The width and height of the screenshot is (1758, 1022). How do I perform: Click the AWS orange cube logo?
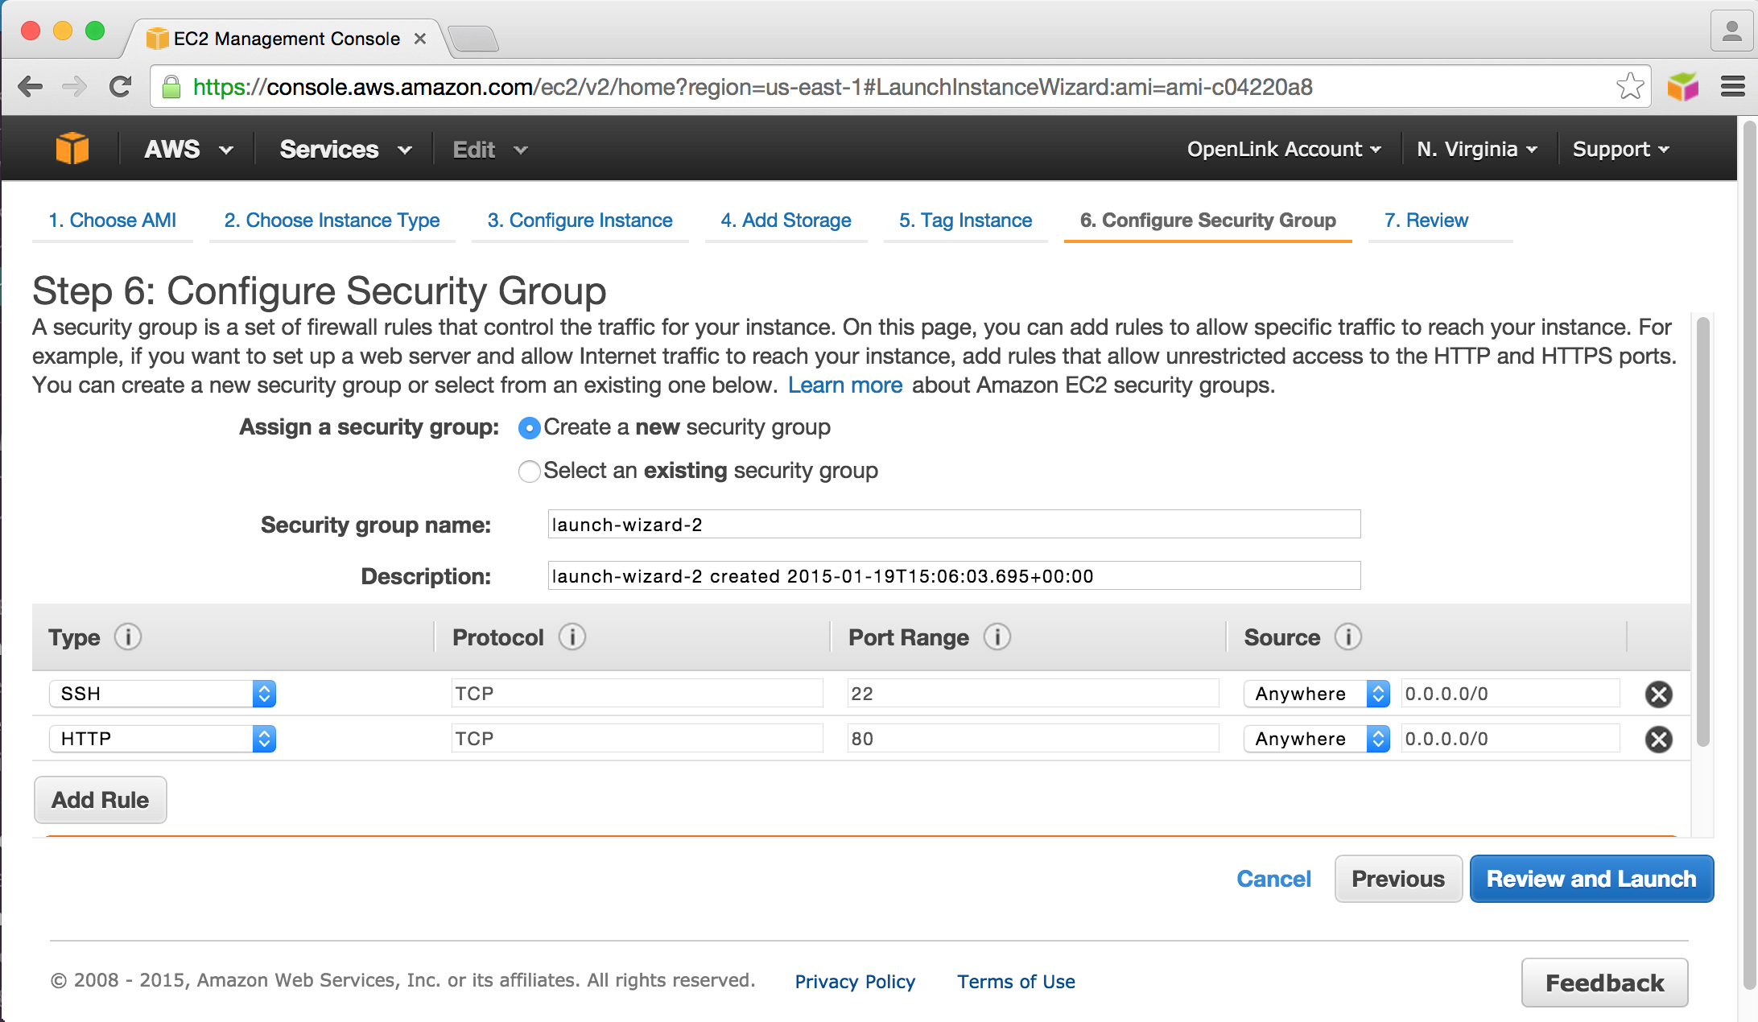coord(72,149)
